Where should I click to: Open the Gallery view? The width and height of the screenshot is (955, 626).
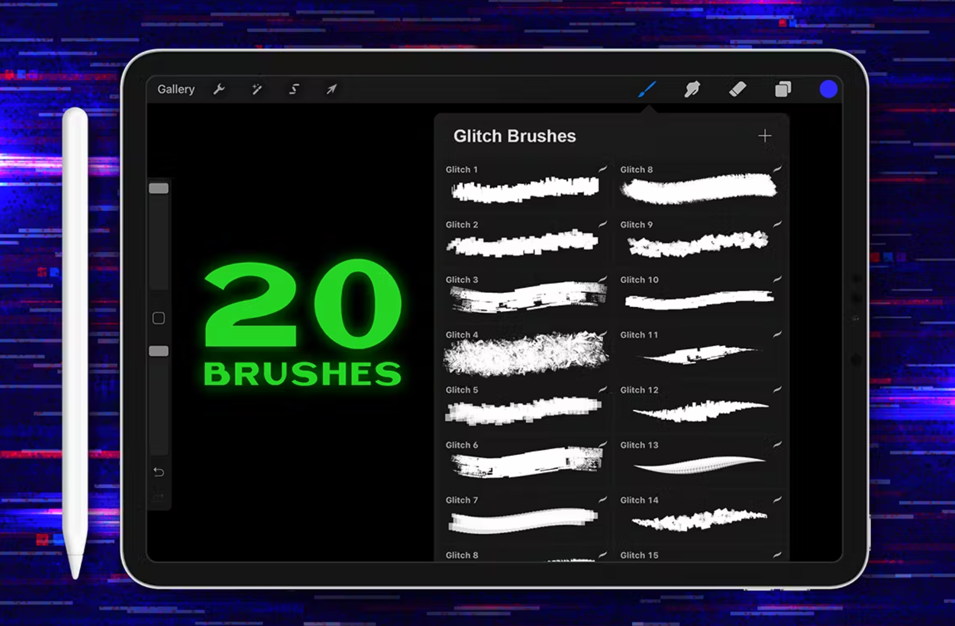pyautogui.click(x=176, y=89)
